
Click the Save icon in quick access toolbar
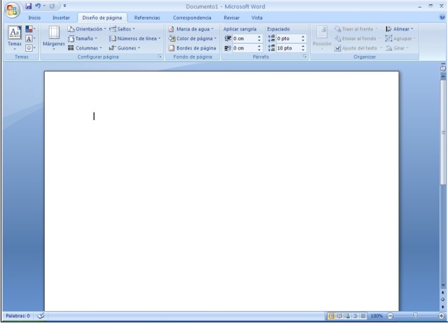coord(28,6)
